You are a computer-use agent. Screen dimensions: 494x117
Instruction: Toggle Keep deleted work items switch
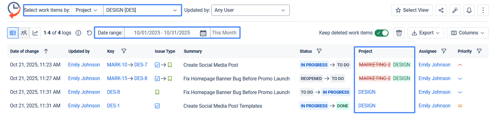coord(381,33)
